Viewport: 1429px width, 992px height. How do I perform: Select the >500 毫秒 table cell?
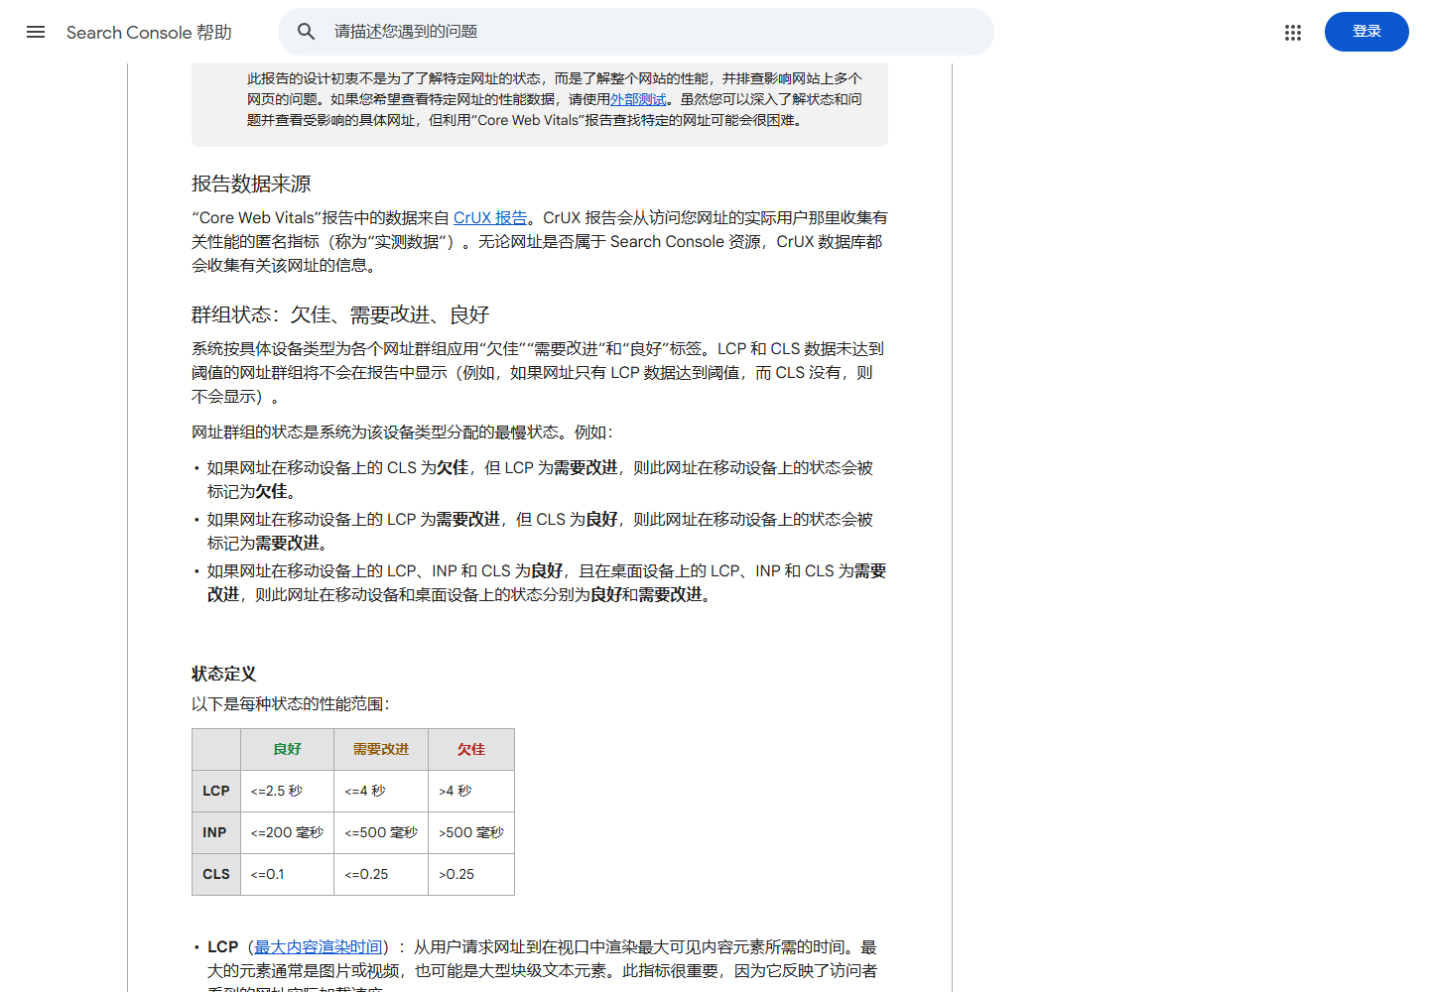point(471,833)
